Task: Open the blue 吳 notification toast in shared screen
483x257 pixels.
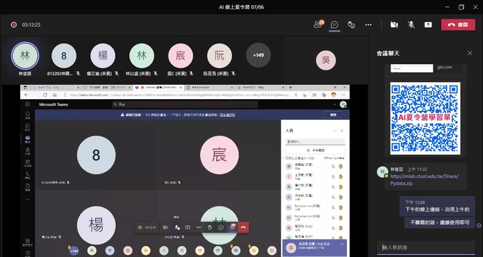Action: [x=315, y=248]
